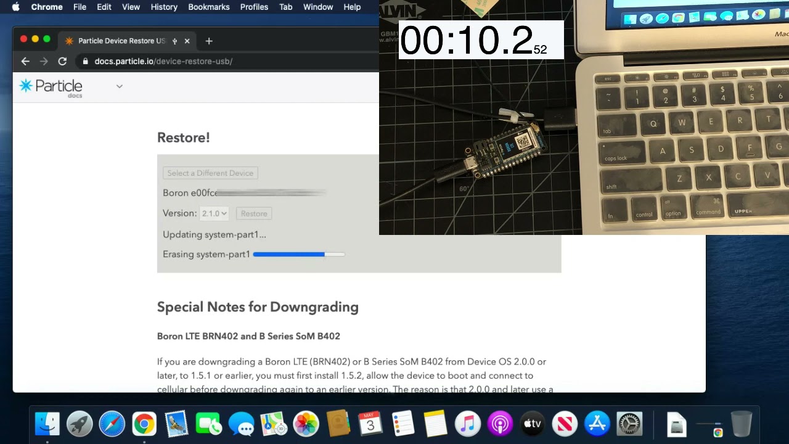Open the Chrome application menu
This screenshot has height=444, width=789.
47,7
